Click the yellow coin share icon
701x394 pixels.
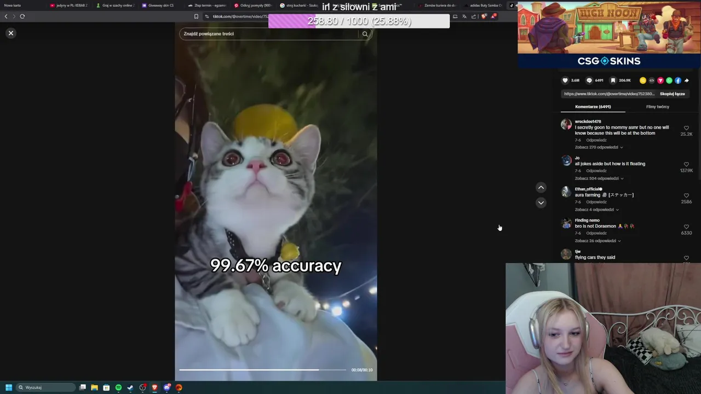pos(643,80)
